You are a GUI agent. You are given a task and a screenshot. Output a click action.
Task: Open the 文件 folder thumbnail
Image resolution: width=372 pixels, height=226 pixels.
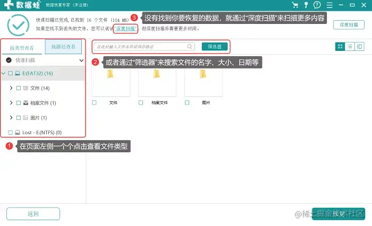pyautogui.click(x=111, y=83)
